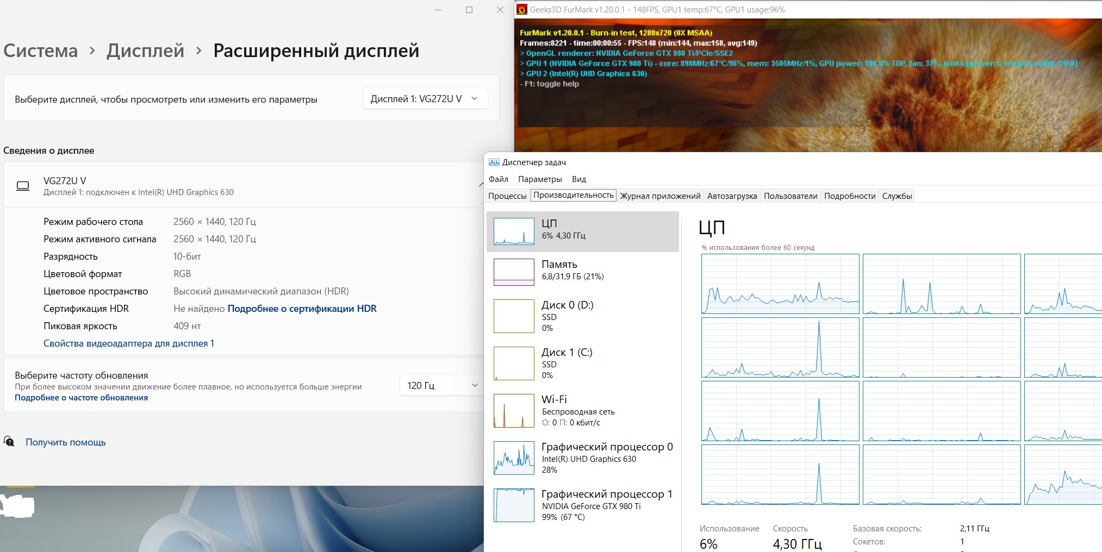Switch to the Журнал приложений tab
Screen dimensions: 1102x552
click(x=660, y=196)
